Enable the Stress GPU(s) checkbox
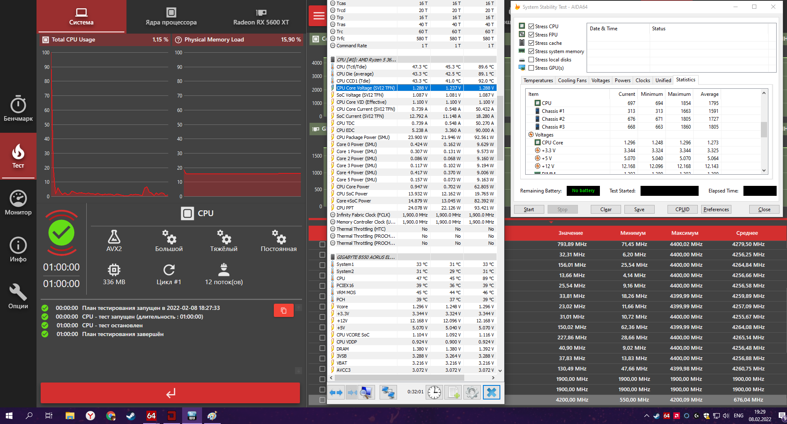Image resolution: width=787 pixels, height=424 pixels. 531,68
